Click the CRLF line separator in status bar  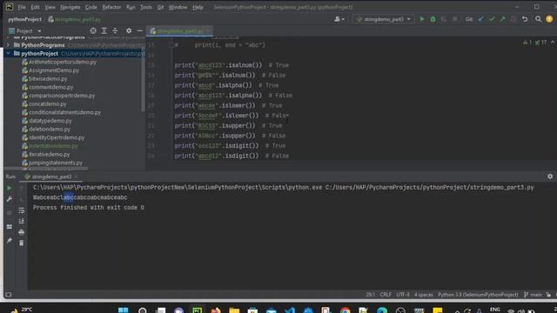tap(386, 295)
